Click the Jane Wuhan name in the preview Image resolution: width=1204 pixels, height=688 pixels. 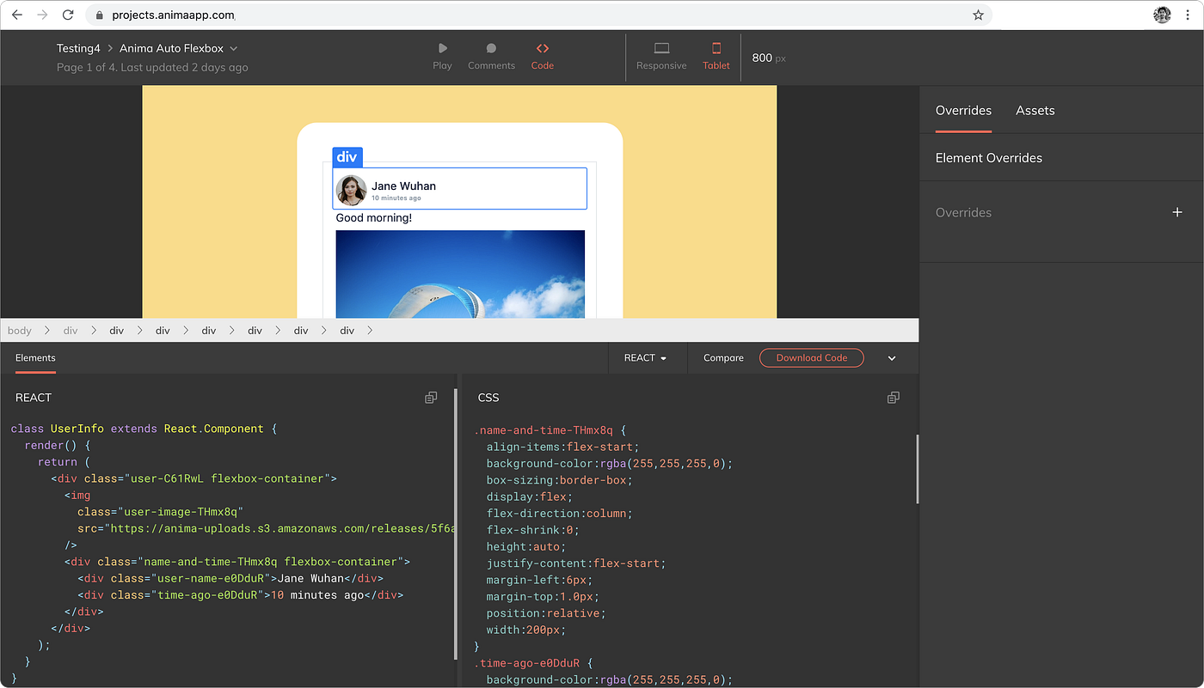403,186
